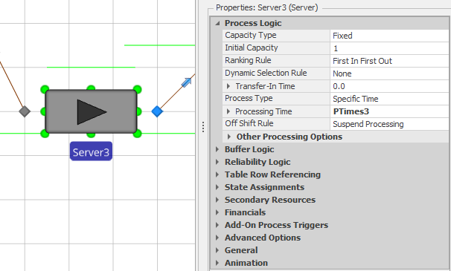The image size is (451, 271).
Task: Select the Server3 object block
Action: 91,111
